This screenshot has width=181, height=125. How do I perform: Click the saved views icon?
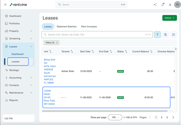(165, 35)
